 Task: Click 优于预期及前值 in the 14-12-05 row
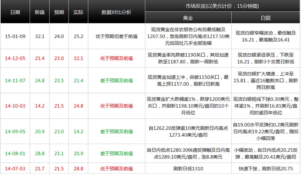[116, 59]
